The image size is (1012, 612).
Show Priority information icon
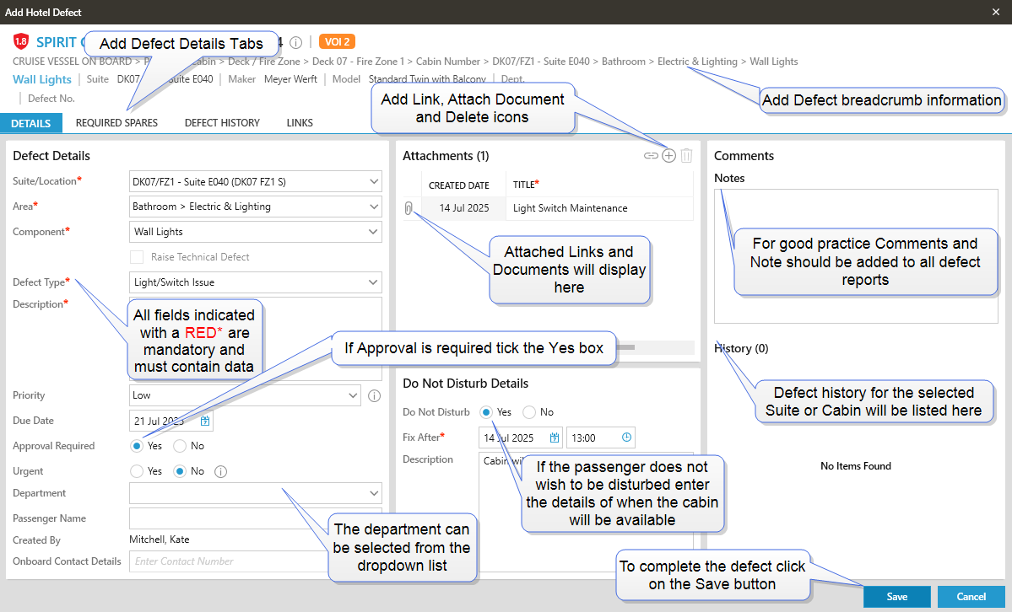[375, 396]
